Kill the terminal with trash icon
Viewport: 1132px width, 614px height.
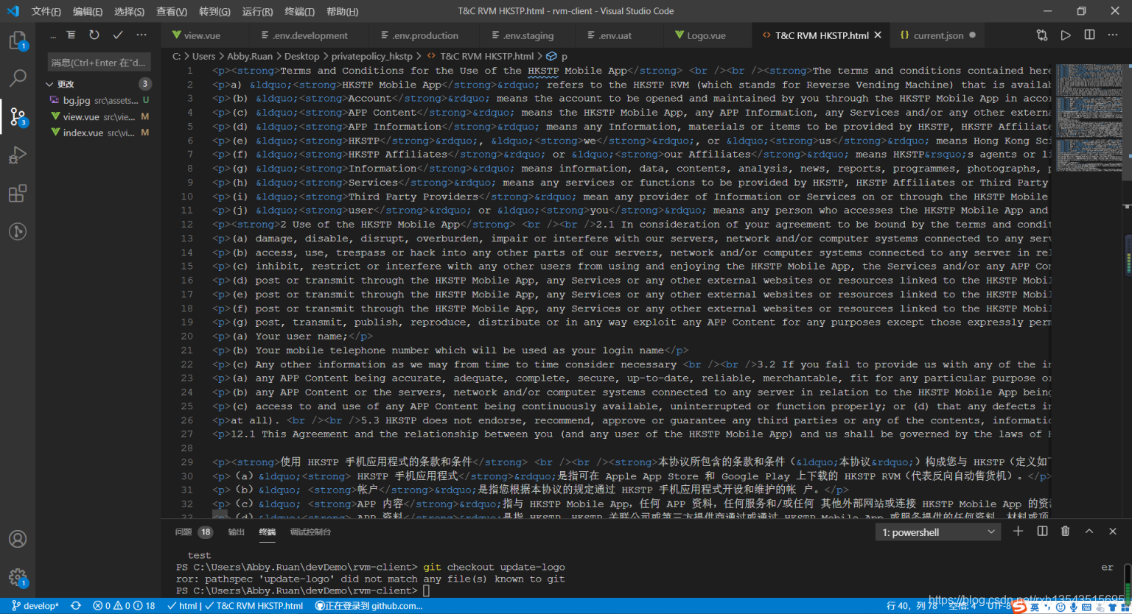(x=1065, y=532)
